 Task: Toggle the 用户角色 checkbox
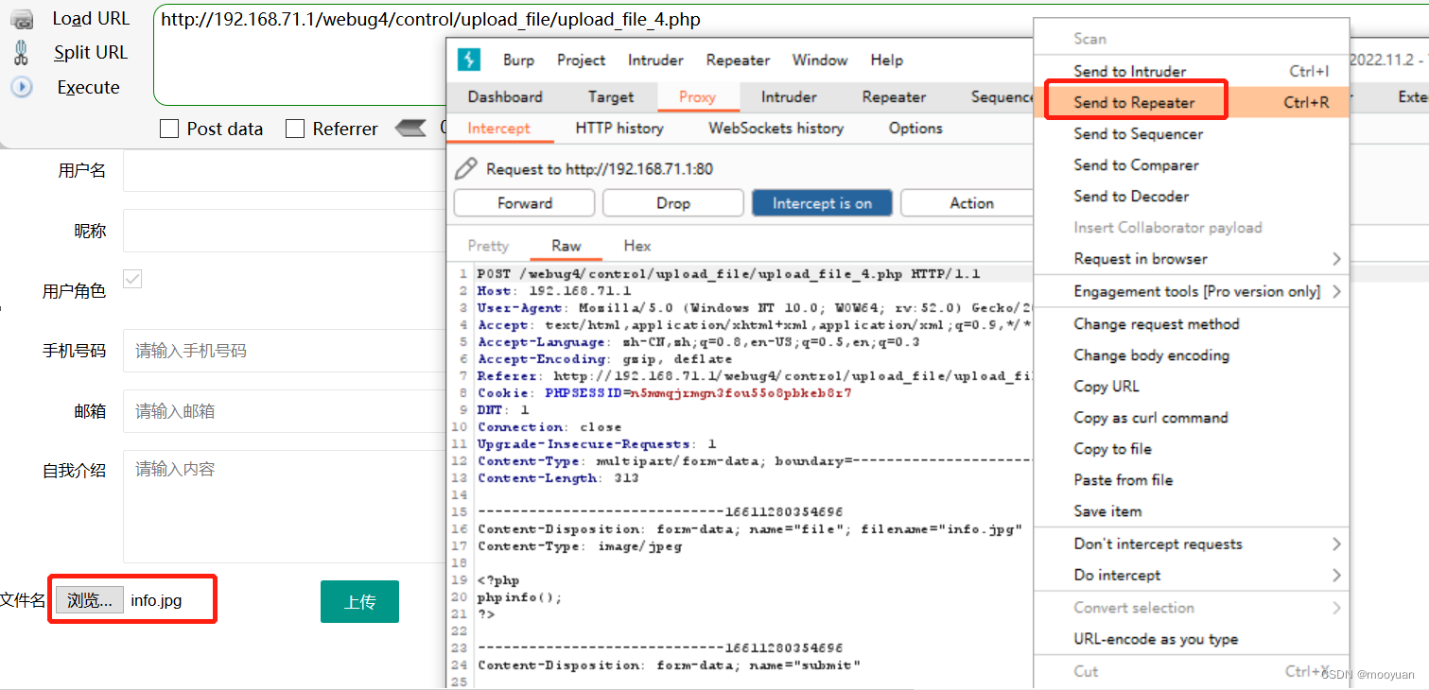132,279
